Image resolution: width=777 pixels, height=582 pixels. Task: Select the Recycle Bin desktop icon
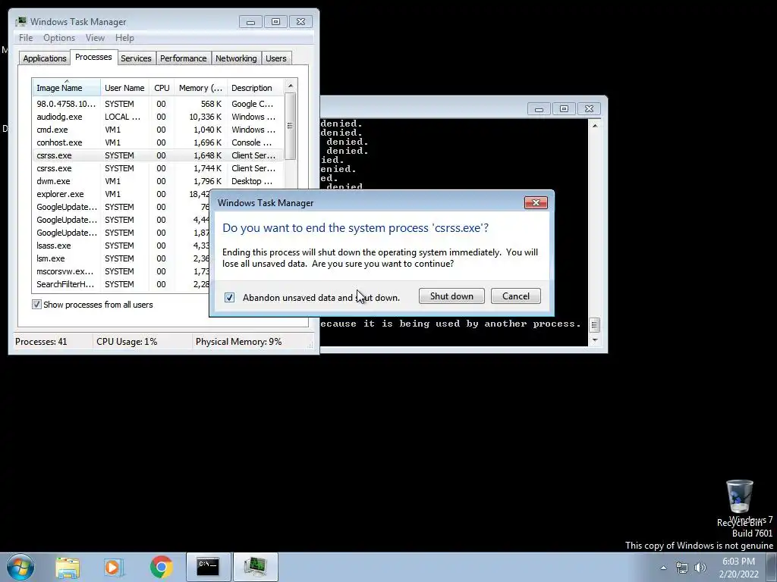click(x=739, y=503)
